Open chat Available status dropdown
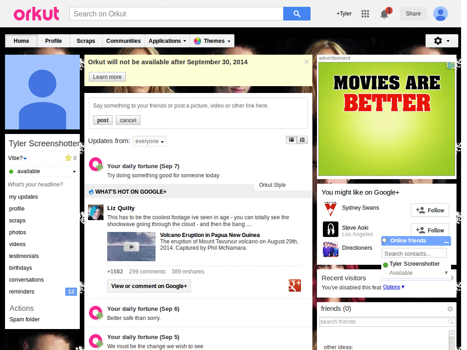467x350 pixels. [446, 273]
